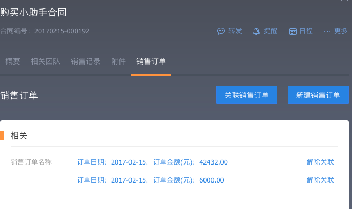
Task: Click the 新建销售订单 button
Action: [318, 95]
